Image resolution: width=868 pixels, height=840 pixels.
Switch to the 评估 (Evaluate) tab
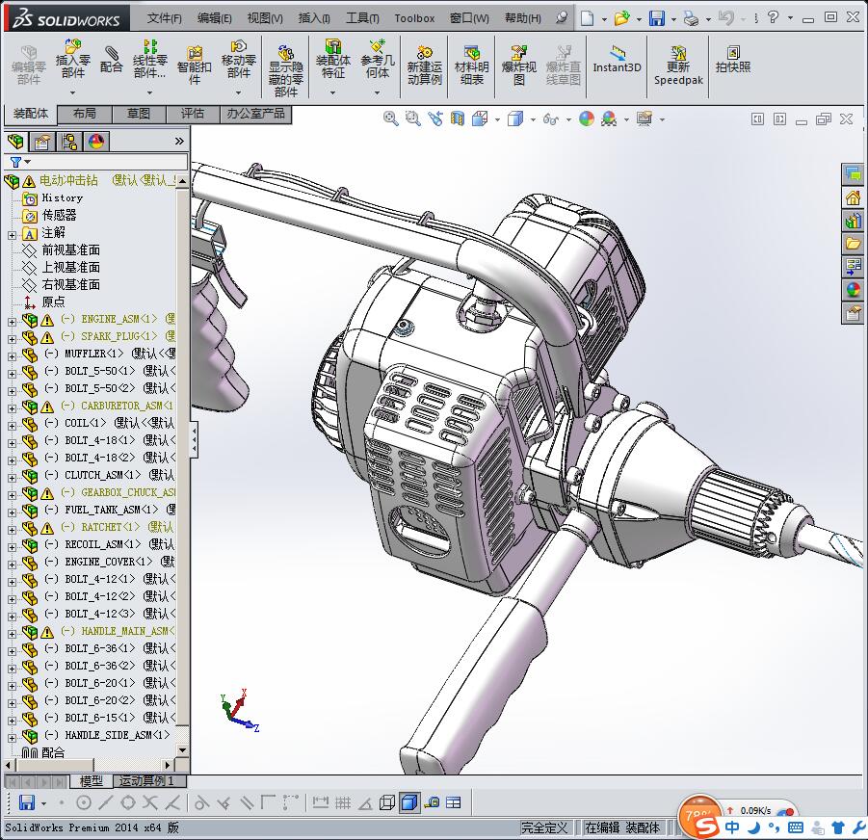192,114
